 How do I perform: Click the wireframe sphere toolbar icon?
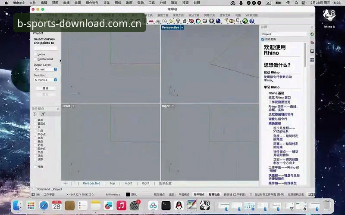click(211, 21)
